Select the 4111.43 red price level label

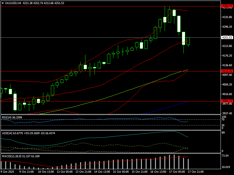point(227,71)
